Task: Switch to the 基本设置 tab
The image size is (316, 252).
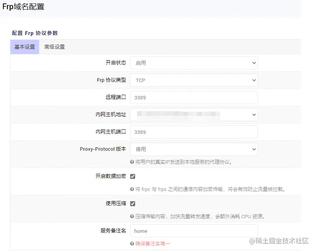Action: point(25,47)
